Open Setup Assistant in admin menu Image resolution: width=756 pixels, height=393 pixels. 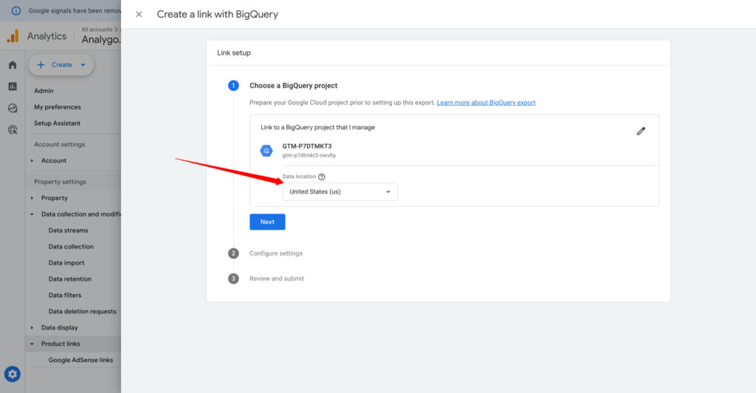[57, 123]
